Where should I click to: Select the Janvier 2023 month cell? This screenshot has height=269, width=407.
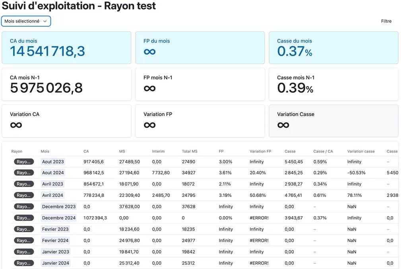coord(56,252)
